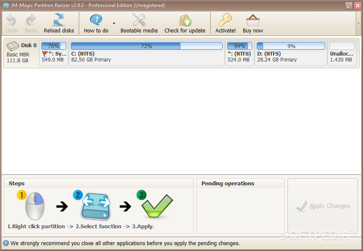
Task: Open the Bootable media tools icon
Action: coord(139,19)
